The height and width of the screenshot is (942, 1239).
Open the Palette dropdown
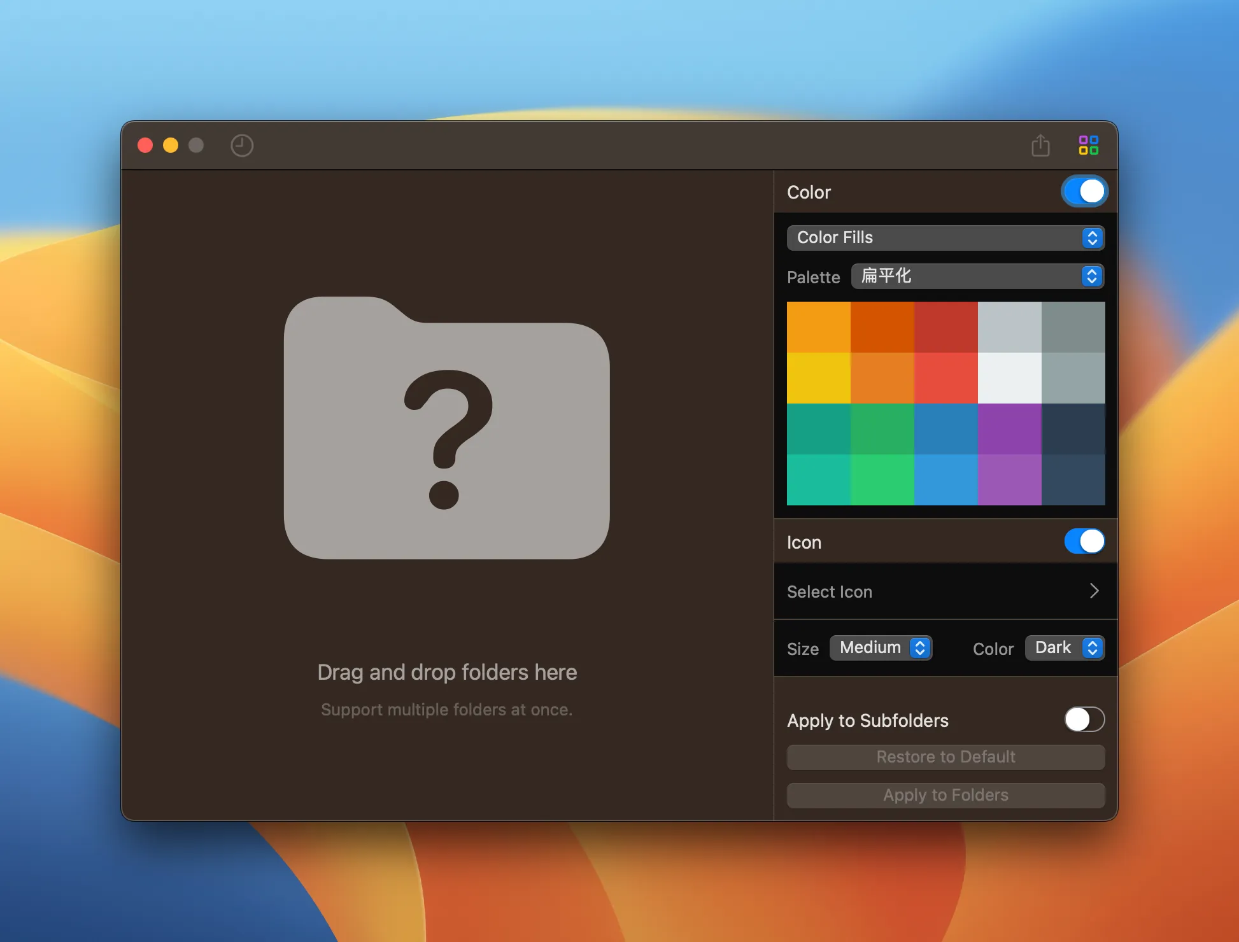(x=977, y=276)
